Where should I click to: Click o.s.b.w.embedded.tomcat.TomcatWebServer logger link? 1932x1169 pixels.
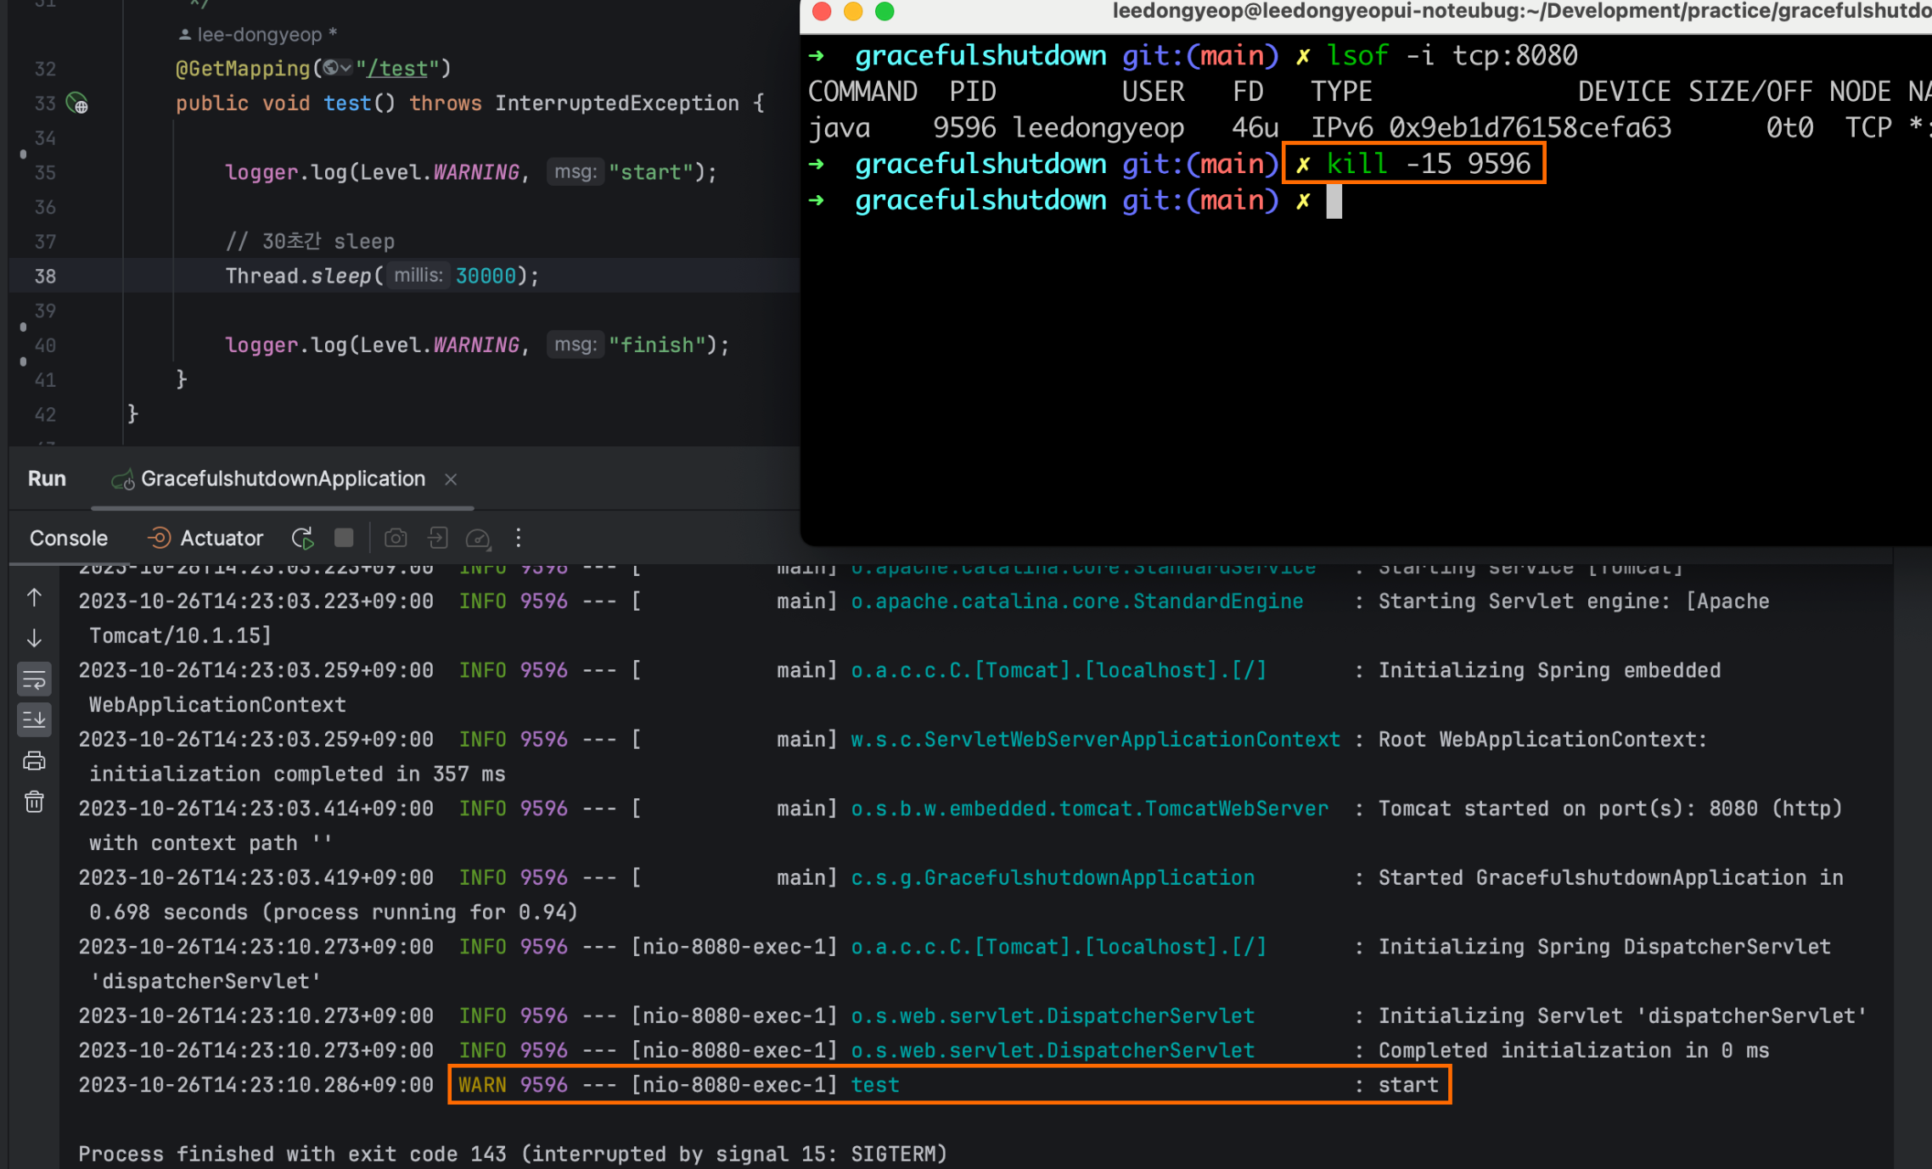click(x=1090, y=808)
